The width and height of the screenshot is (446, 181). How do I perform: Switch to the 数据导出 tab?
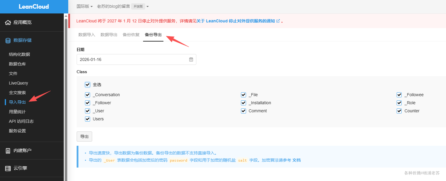coord(109,35)
